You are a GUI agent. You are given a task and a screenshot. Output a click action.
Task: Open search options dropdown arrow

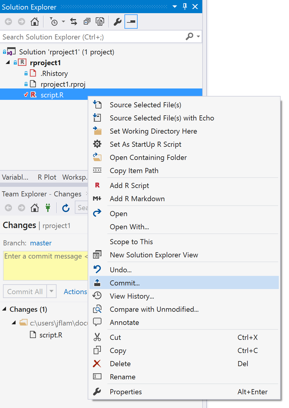[x=198, y=36]
